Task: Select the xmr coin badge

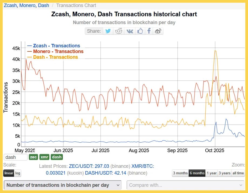Action: (x=44, y=157)
